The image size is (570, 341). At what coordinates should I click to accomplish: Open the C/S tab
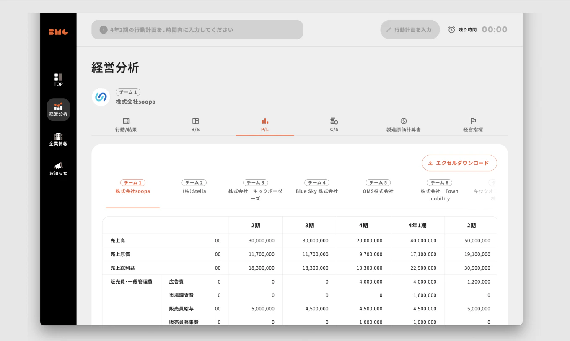pos(334,125)
